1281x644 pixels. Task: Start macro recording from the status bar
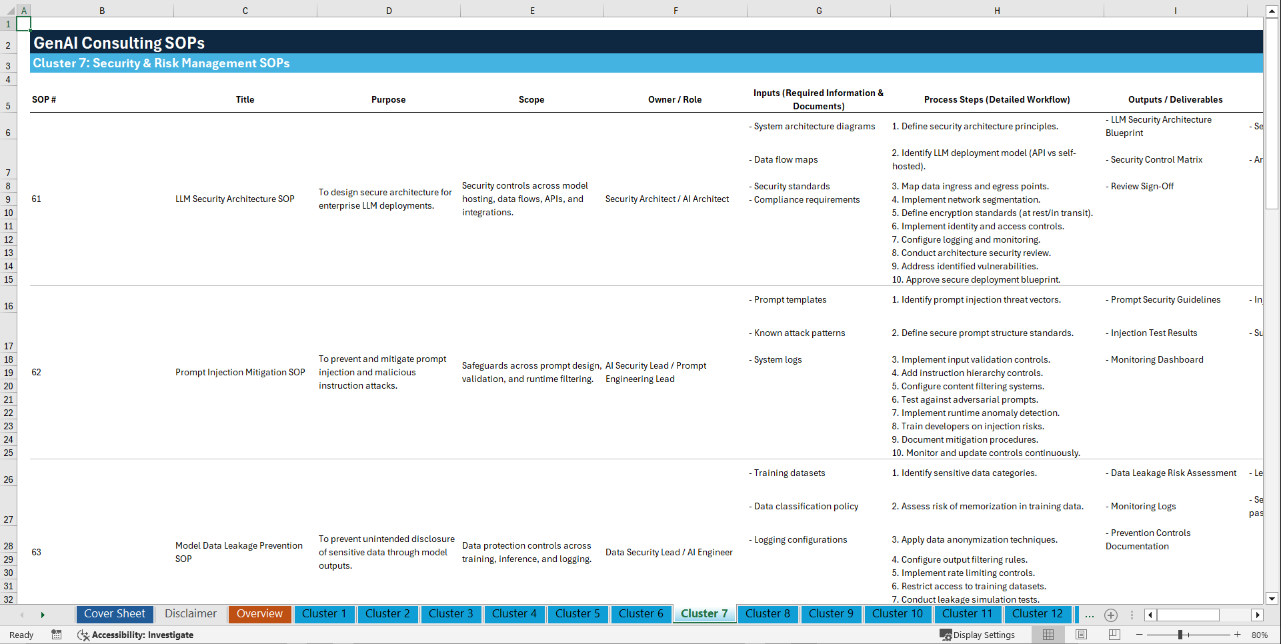pos(57,635)
